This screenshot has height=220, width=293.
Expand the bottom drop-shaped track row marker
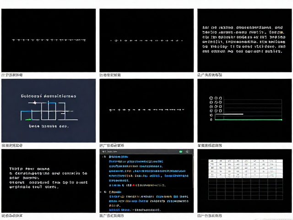[211, 120]
